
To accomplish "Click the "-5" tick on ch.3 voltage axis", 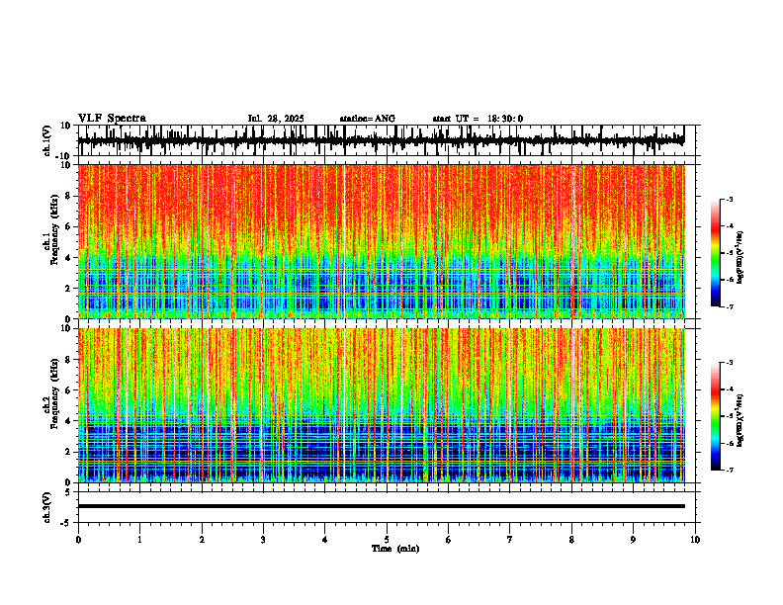I will 66,523.
